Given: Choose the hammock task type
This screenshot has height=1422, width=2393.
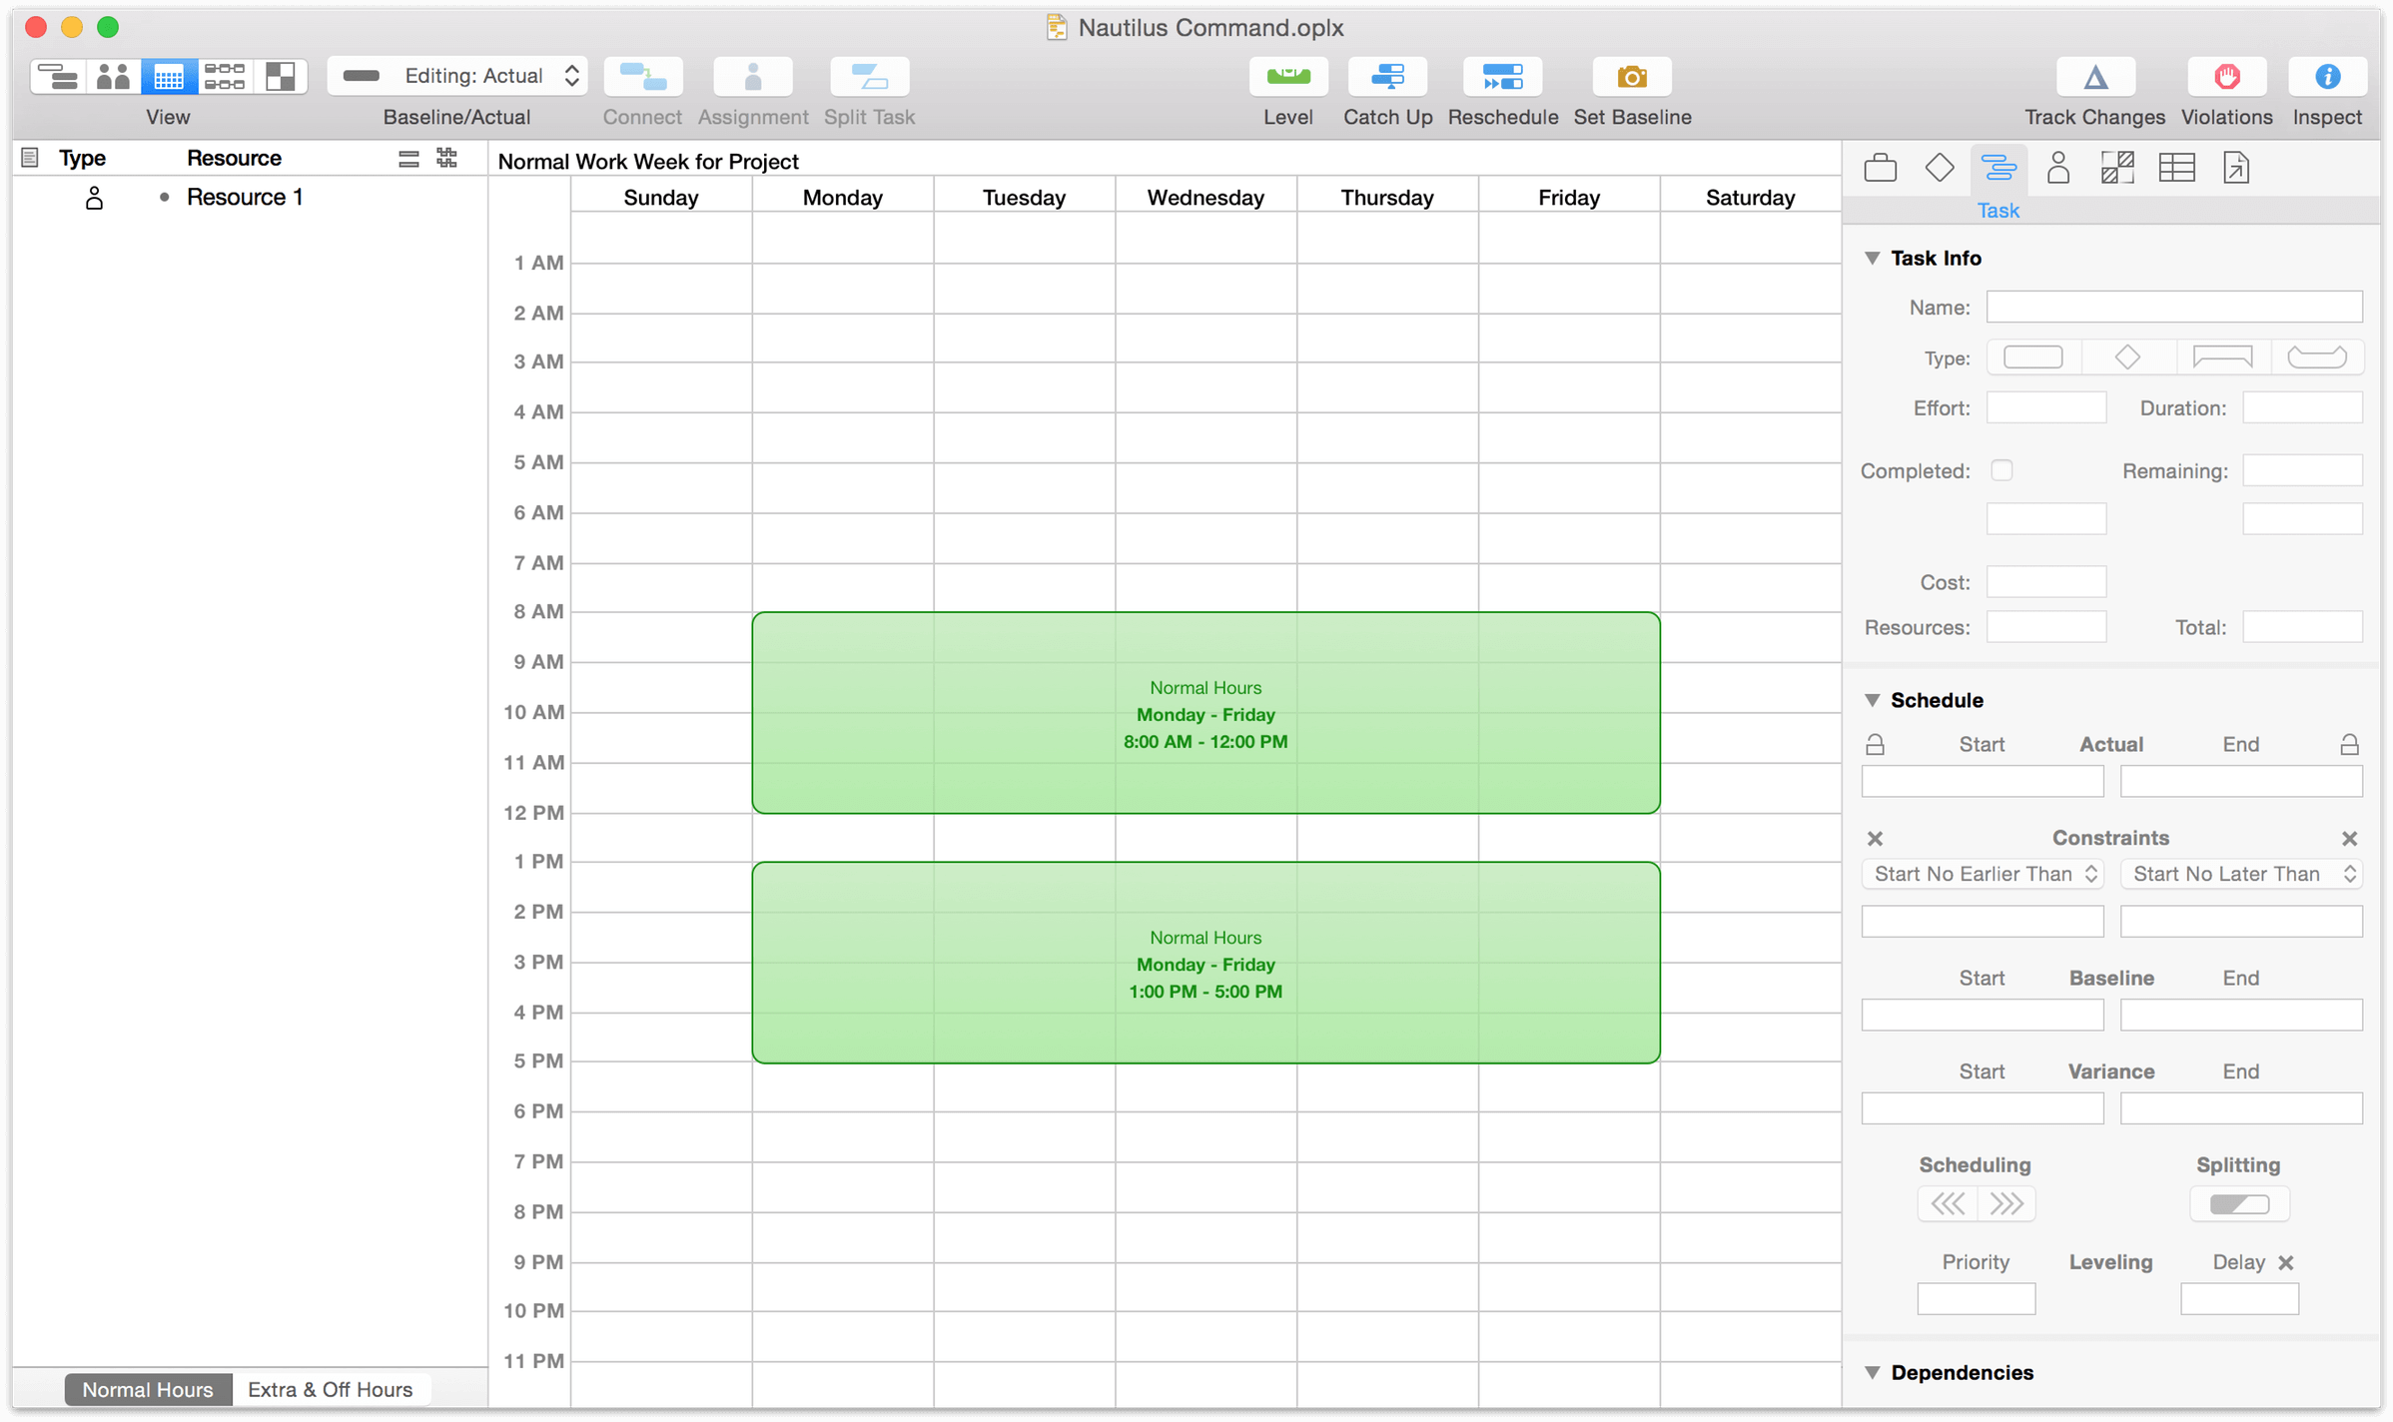Looking at the screenshot, I should pyautogui.click(x=2317, y=357).
